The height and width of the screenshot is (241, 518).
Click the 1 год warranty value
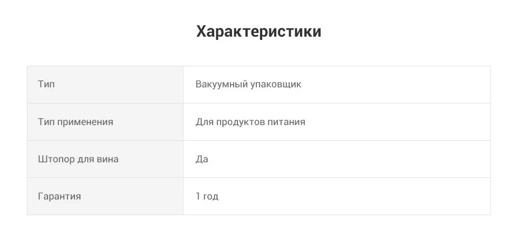point(207,196)
